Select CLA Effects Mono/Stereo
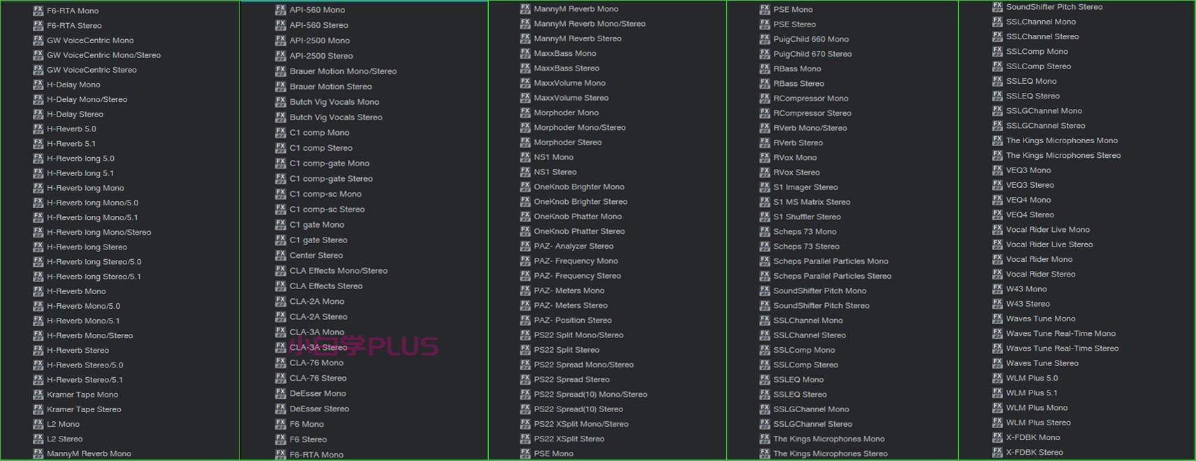This screenshot has height=461, width=1196. [x=338, y=271]
